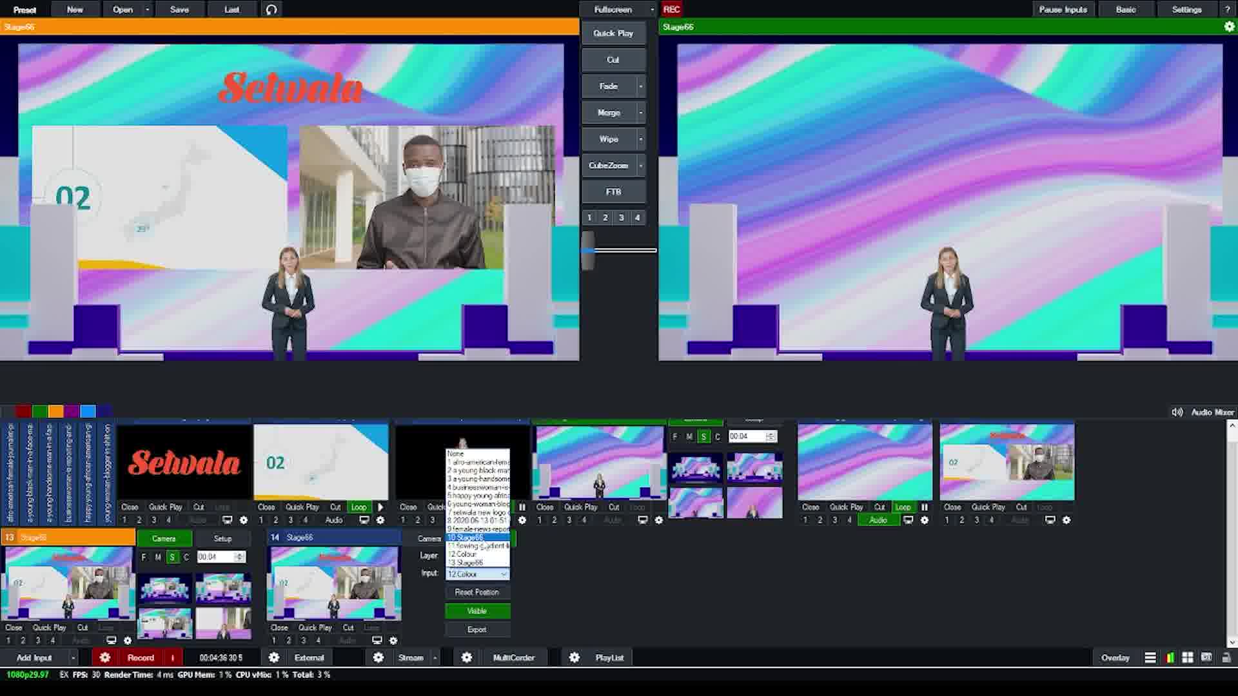Click the reload preset icon in top bar
This screenshot has width=1238, height=696.
tap(271, 9)
